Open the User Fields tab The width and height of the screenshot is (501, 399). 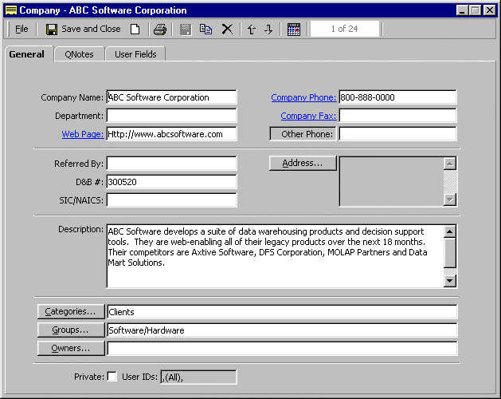coord(135,54)
